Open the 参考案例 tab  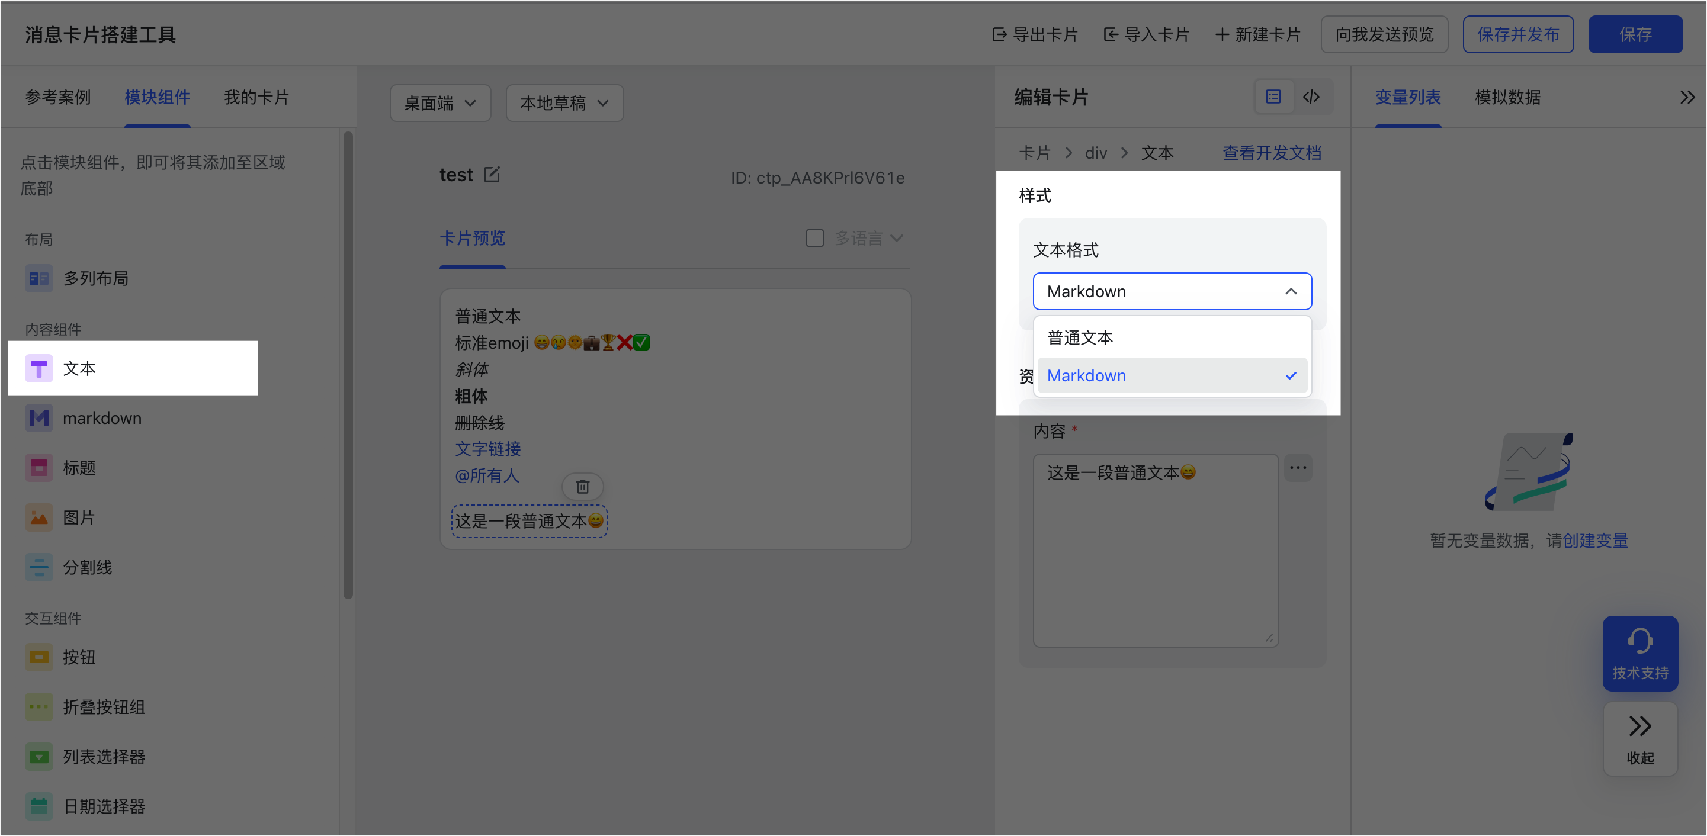[57, 97]
